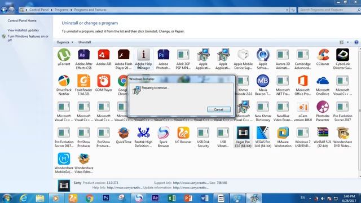This screenshot has width=361, height=203.
Task: Open the Help question mark icon
Action: click(x=356, y=42)
